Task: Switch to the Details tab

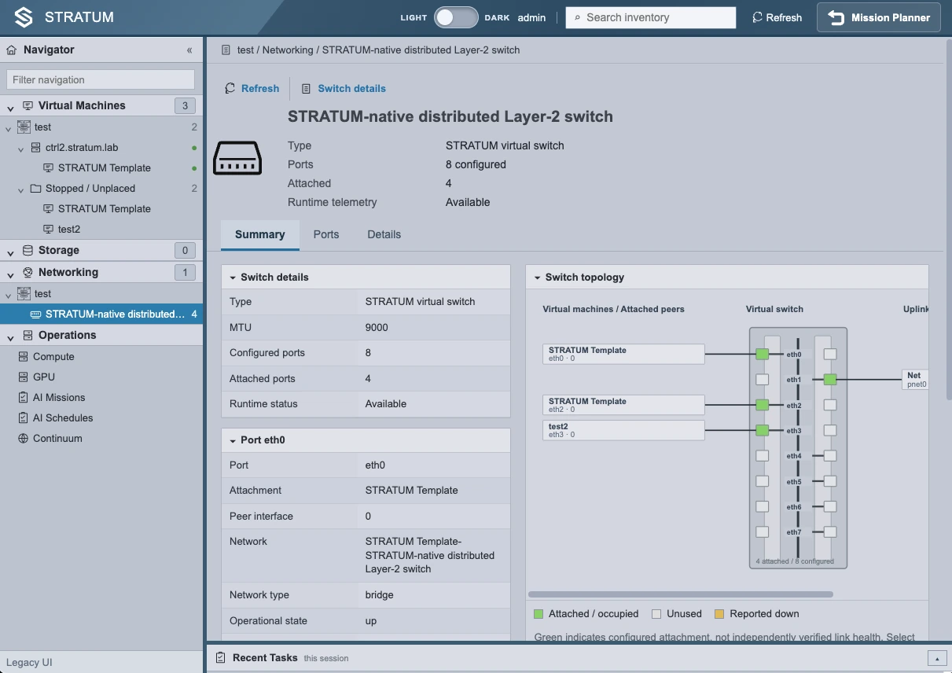Action: [x=384, y=234]
